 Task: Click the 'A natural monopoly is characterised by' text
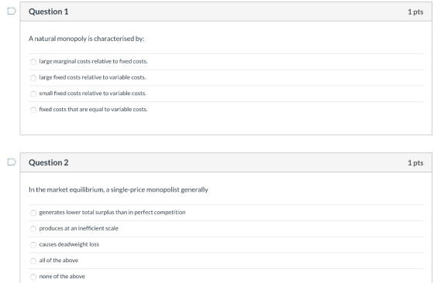tap(87, 39)
